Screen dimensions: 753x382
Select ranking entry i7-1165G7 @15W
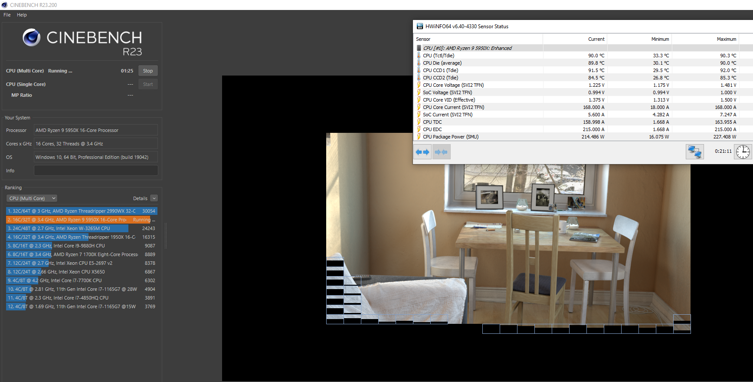tap(82, 306)
